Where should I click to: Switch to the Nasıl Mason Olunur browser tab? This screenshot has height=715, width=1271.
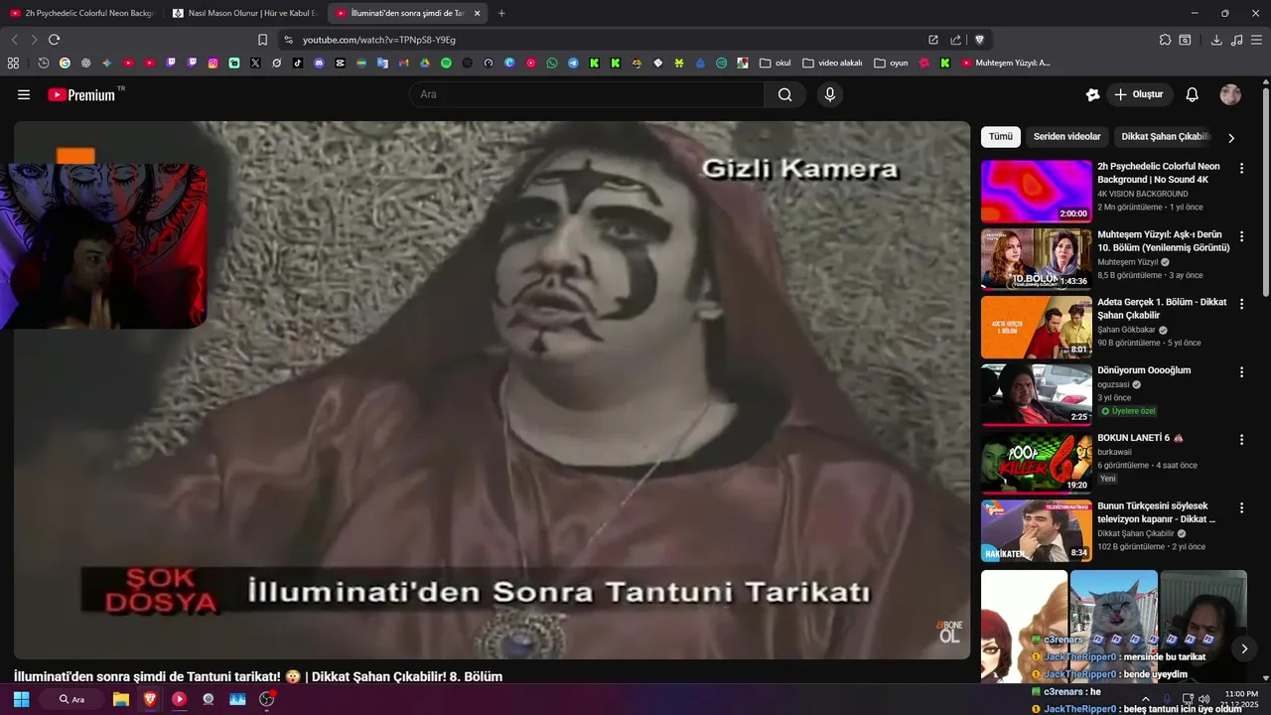(244, 13)
